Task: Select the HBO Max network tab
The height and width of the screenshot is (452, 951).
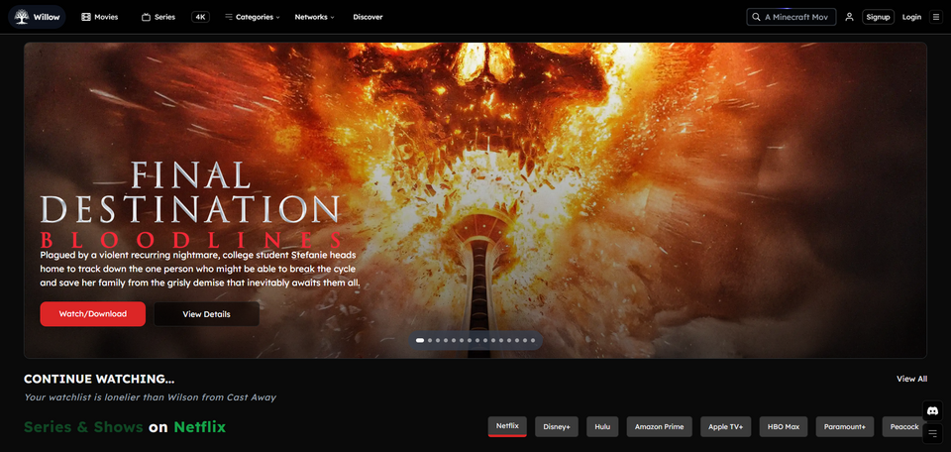Action: (783, 426)
